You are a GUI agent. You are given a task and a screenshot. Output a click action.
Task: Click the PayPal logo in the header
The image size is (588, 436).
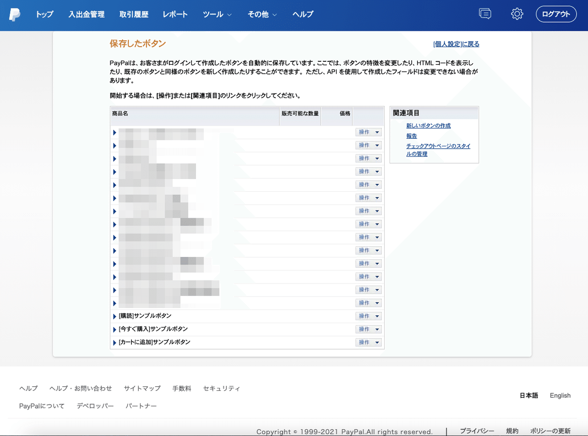(x=15, y=15)
